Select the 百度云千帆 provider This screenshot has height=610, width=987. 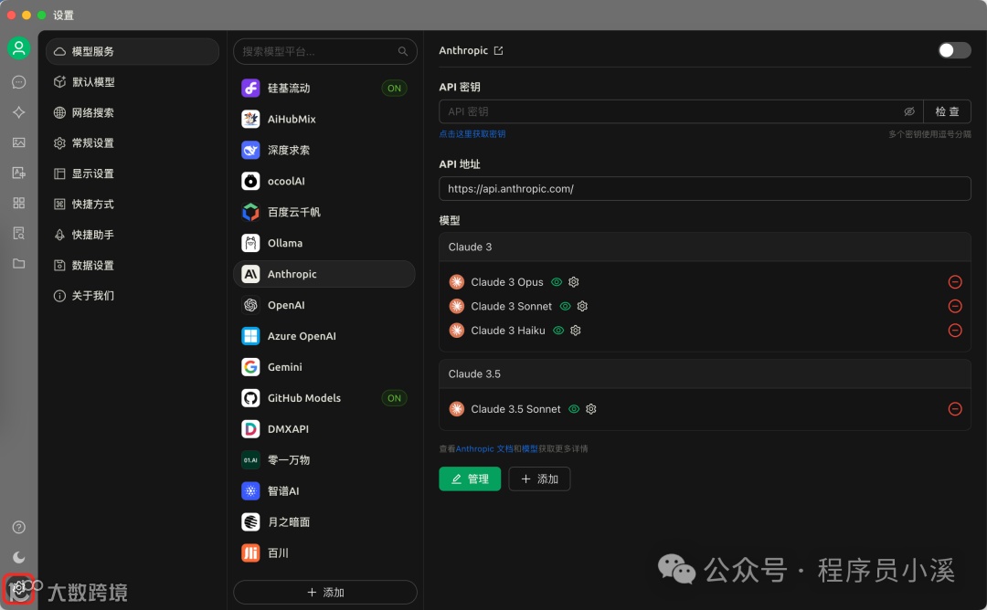[324, 212]
